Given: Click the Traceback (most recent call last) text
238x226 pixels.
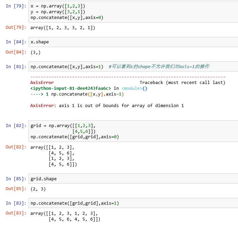Looking at the screenshot, I should tap(182, 83).
